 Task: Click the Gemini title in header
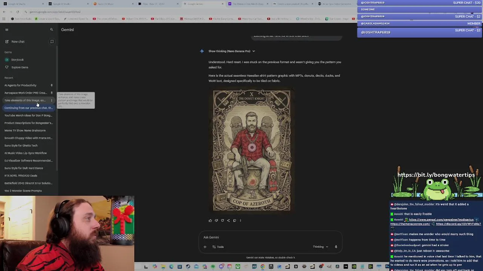click(68, 29)
